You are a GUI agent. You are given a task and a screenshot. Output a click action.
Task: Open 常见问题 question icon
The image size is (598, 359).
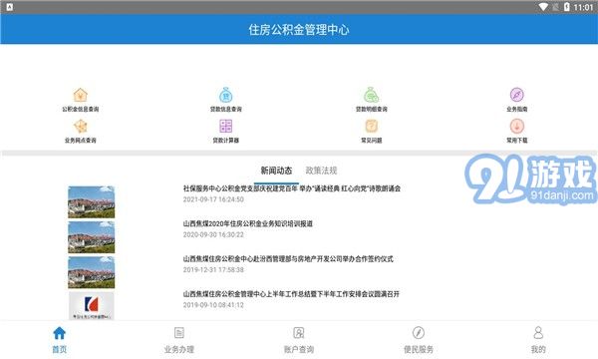372,126
